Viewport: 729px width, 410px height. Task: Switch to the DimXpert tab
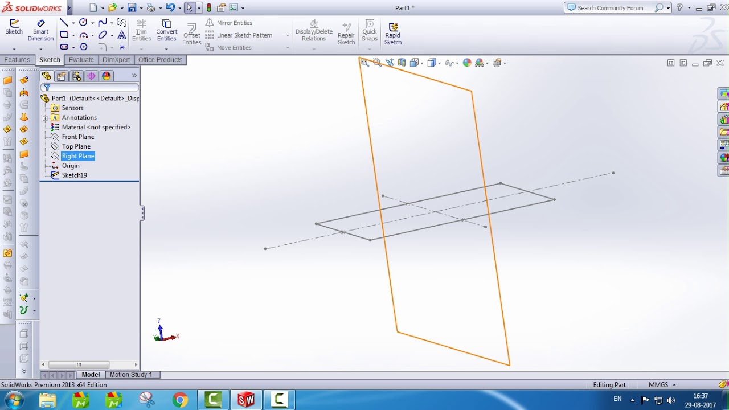[116, 60]
